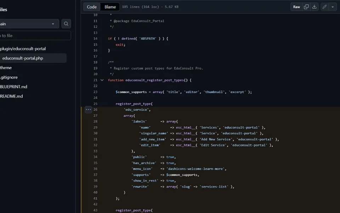Click 'has_archive' key on line 35
The image size is (340, 213).
pos(144,163)
